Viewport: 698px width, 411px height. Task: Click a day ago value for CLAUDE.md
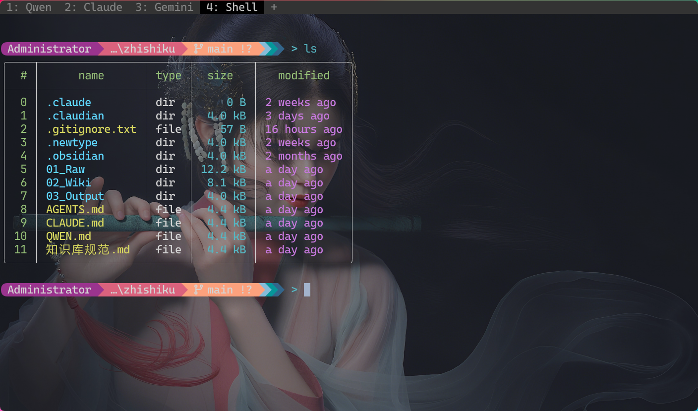pyautogui.click(x=294, y=223)
